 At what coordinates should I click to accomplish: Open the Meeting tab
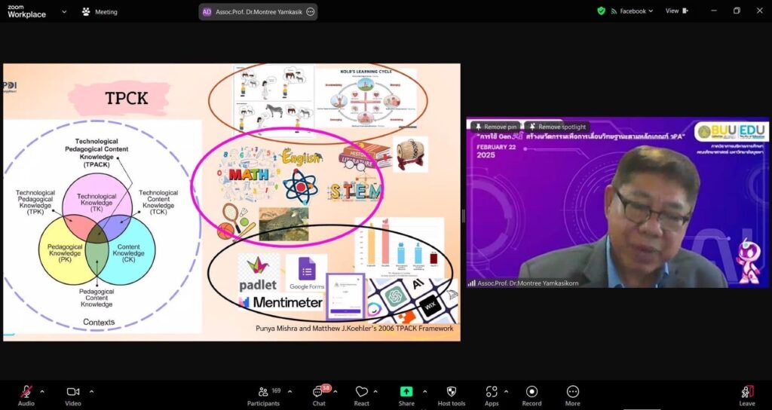point(100,12)
